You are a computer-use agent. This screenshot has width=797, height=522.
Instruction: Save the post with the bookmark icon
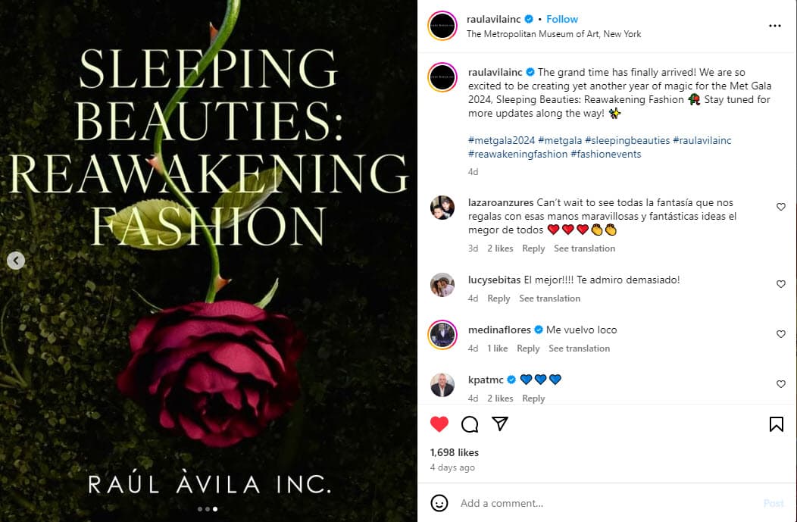[x=777, y=424]
